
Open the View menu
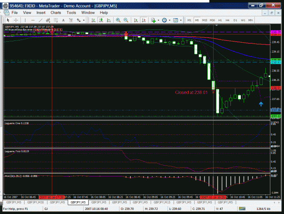27,13
